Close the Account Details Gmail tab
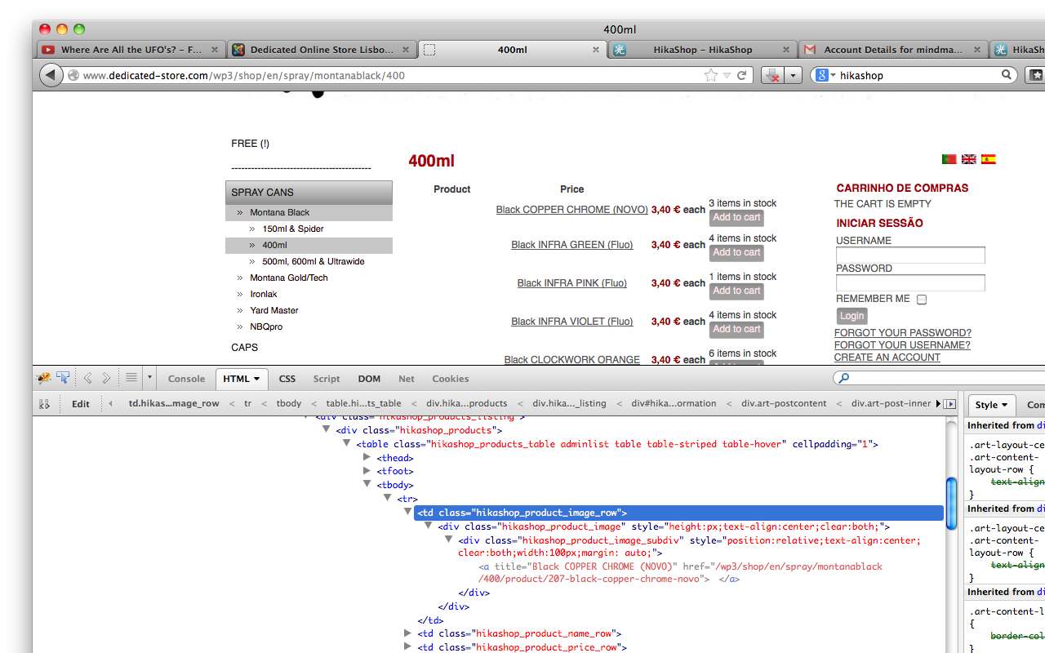Image resolution: width=1045 pixels, height=653 pixels. [x=976, y=50]
